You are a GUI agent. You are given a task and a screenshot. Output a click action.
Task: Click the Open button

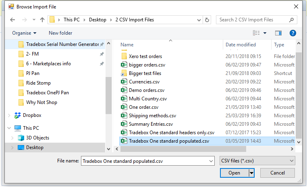pyautogui.click(x=234, y=173)
